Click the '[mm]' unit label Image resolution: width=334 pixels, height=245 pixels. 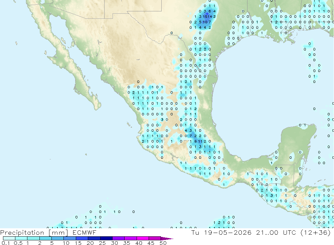point(58,233)
